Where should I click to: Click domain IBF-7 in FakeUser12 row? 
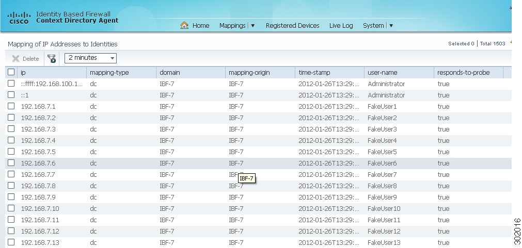[167, 232]
